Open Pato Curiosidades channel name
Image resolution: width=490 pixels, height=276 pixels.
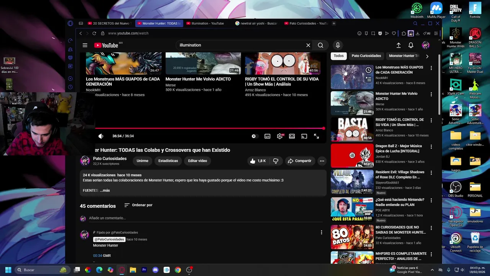(109, 159)
